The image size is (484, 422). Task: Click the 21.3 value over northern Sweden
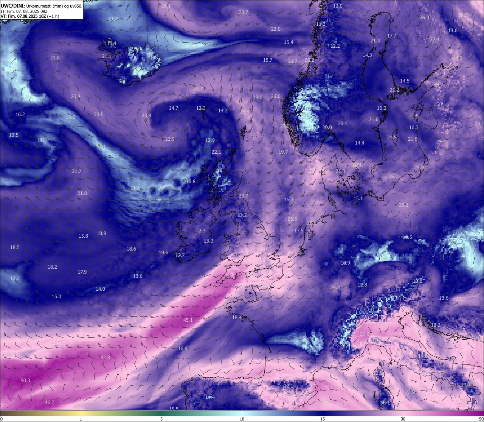coord(375,40)
